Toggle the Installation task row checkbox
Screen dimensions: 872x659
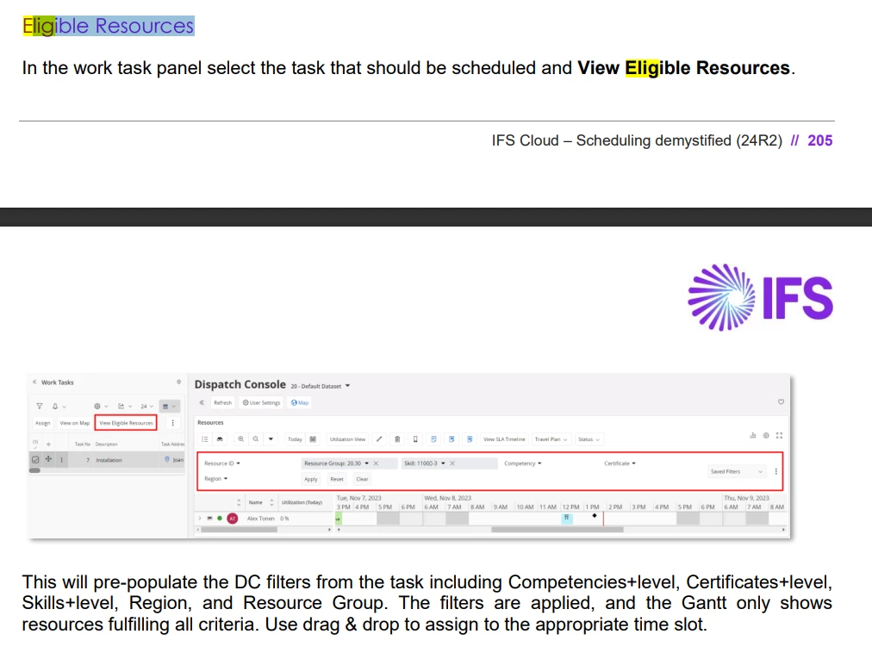pos(35,460)
